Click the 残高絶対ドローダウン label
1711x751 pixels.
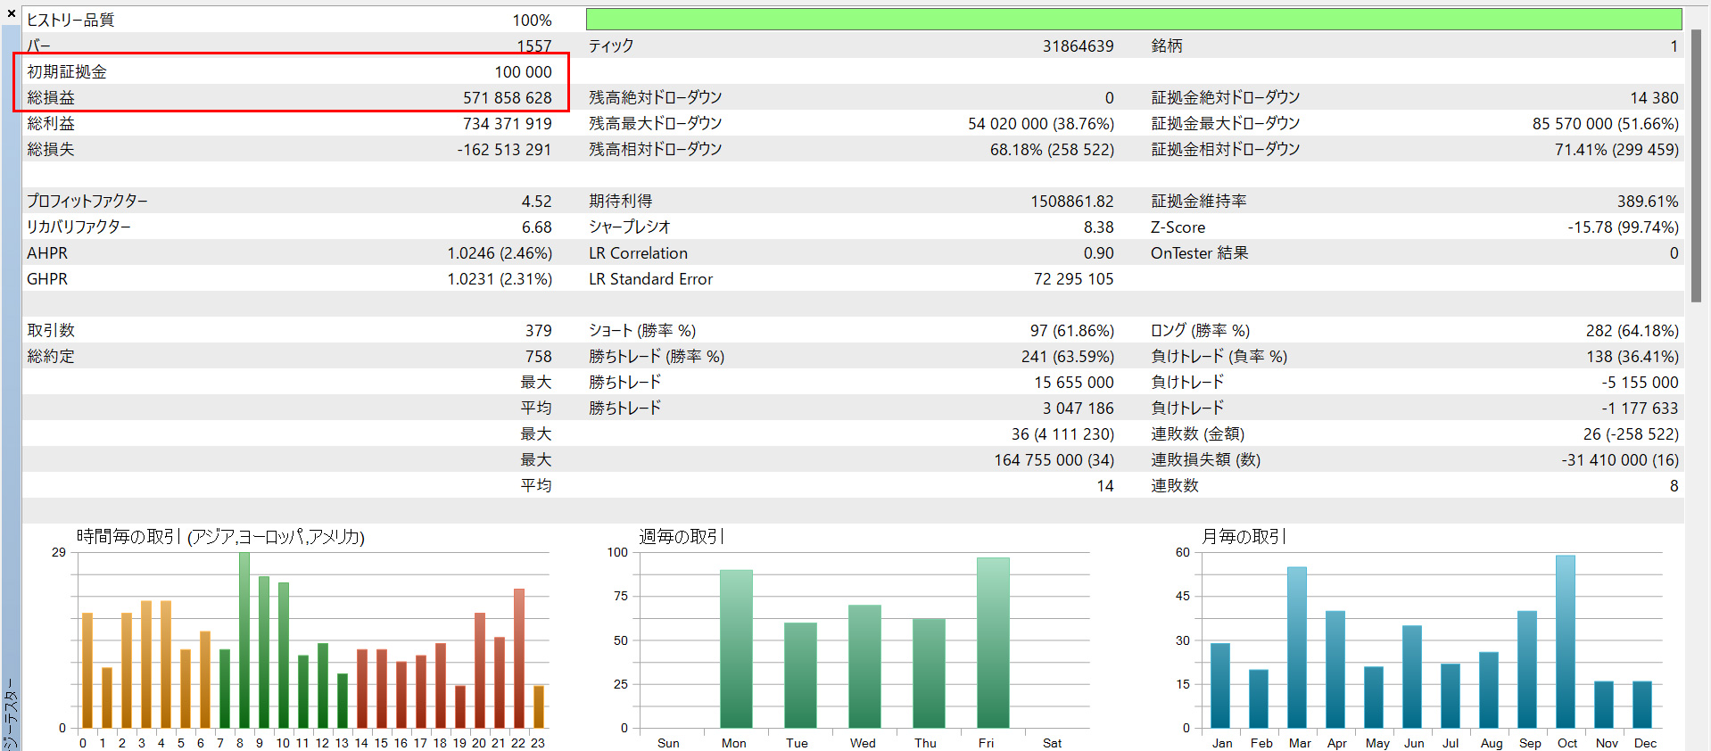[x=656, y=97]
